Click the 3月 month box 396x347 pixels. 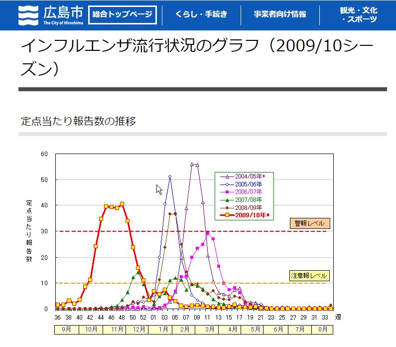[207, 330]
